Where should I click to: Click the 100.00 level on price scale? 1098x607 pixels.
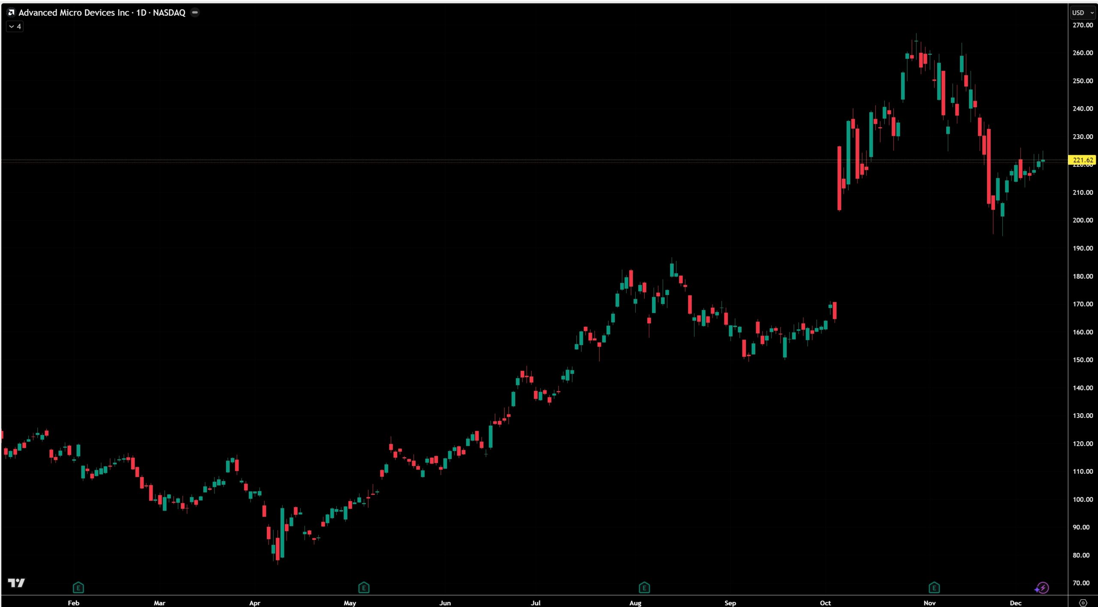click(x=1083, y=499)
